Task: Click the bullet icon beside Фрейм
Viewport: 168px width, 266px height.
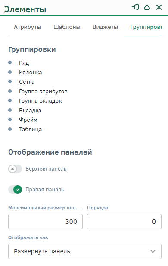Action: coord(10,120)
